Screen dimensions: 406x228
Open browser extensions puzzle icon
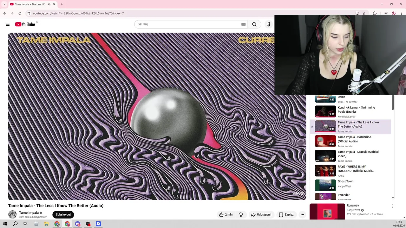tap(375, 13)
